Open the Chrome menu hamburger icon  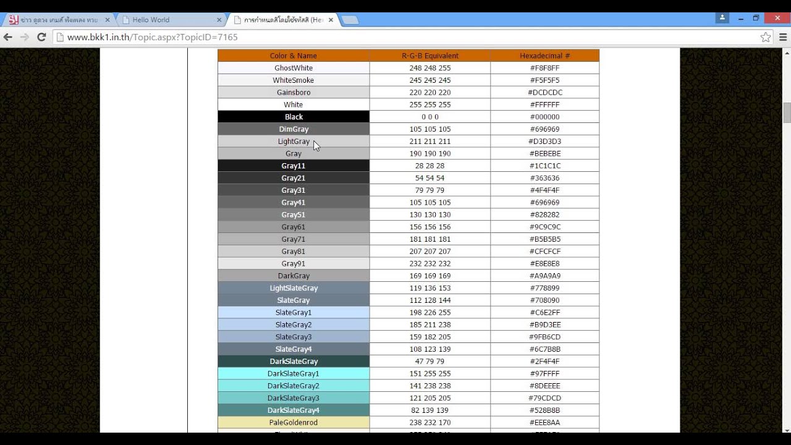coord(783,37)
